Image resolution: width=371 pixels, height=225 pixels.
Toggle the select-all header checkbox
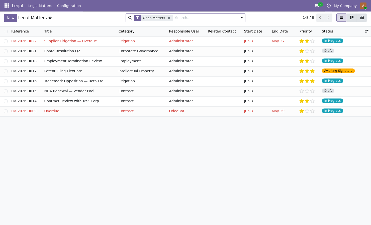(x=6, y=31)
